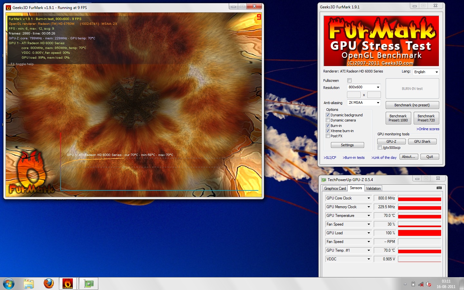Uncheck the Burn-in option
Image resolution: width=464 pixels, height=290 pixels.
328,126
